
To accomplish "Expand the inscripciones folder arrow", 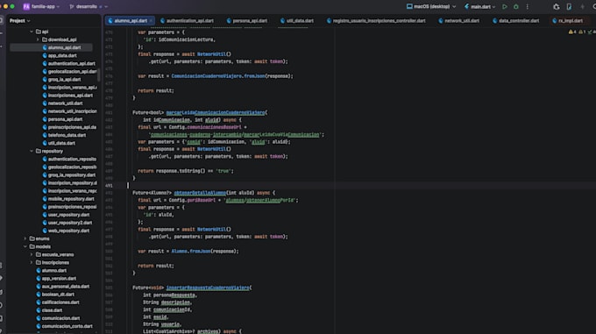I will pyautogui.click(x=32, y=263).
